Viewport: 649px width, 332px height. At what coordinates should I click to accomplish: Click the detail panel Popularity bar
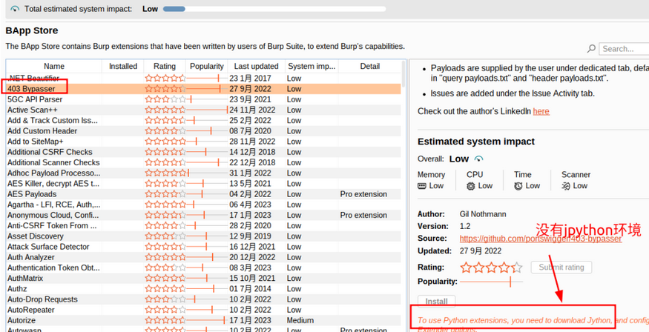pos(491,282)
